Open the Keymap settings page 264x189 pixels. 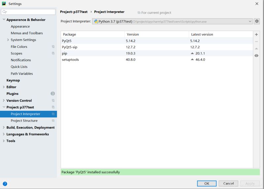point(13,80)
